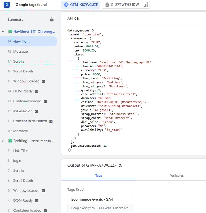Click the GTM diamond icon in container tab
The image size is (206, 213).
[66, 5]
